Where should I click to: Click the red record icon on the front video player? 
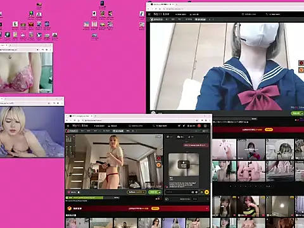click(x=159, y=158)
